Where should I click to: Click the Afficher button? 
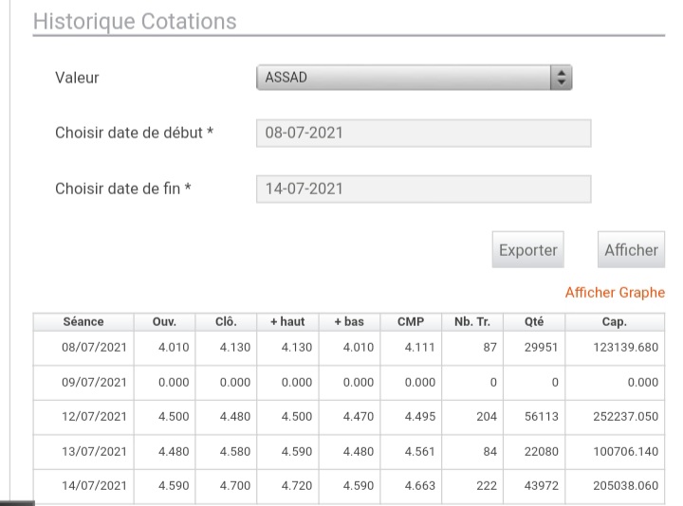click(631, 250)
